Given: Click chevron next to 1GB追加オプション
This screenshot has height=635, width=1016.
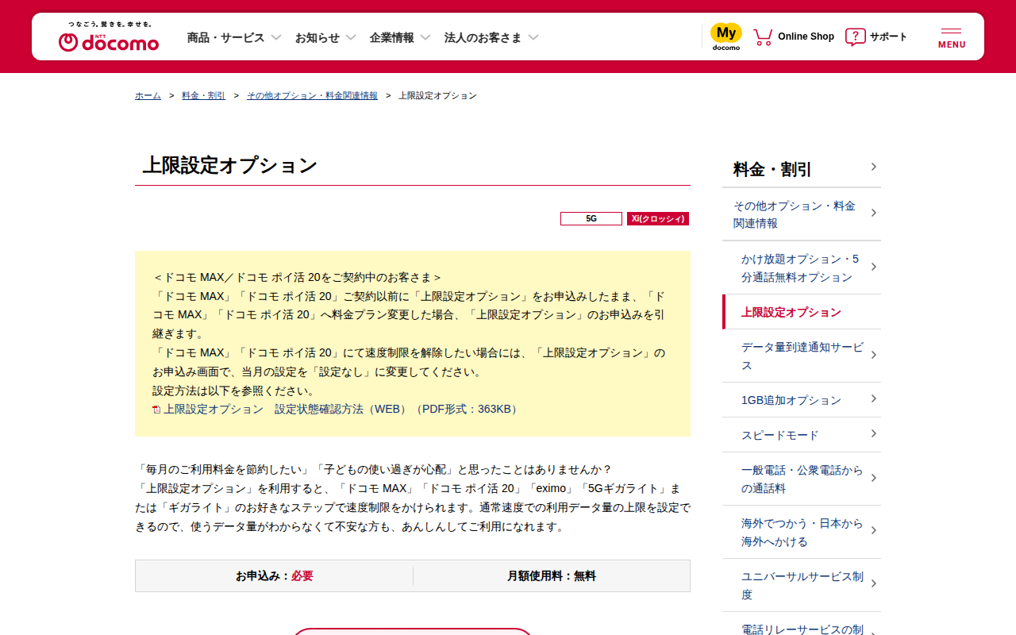Looking at the screenshot, I should pyautogui.click(x=873, y=398).
